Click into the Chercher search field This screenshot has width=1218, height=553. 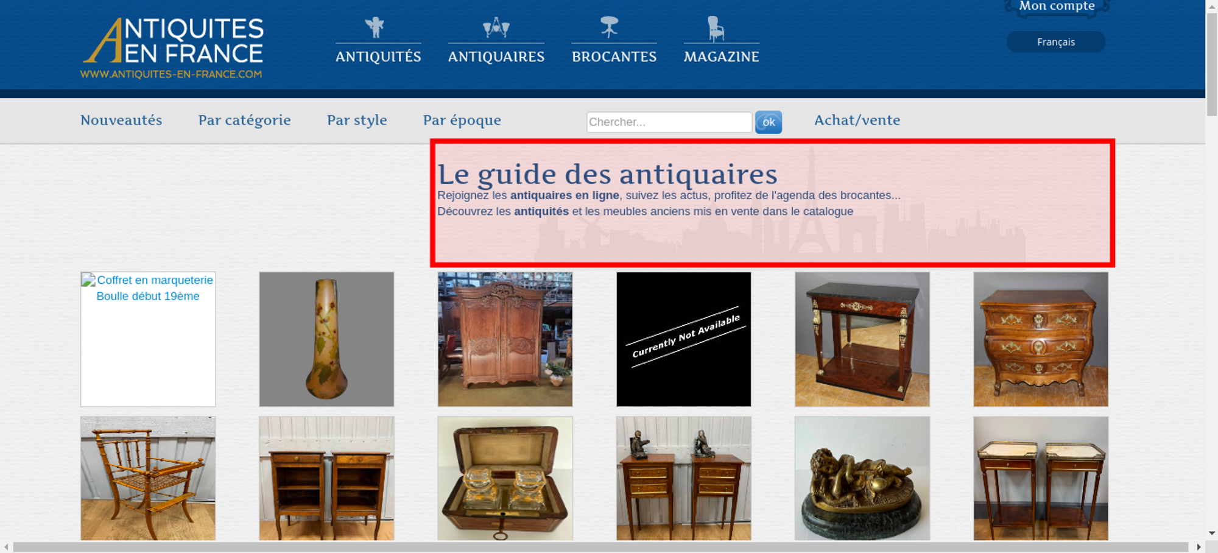[x=669, y=122]
